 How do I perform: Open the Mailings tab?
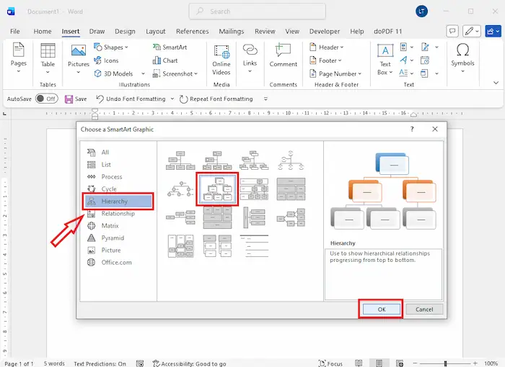tap(232, 32)
